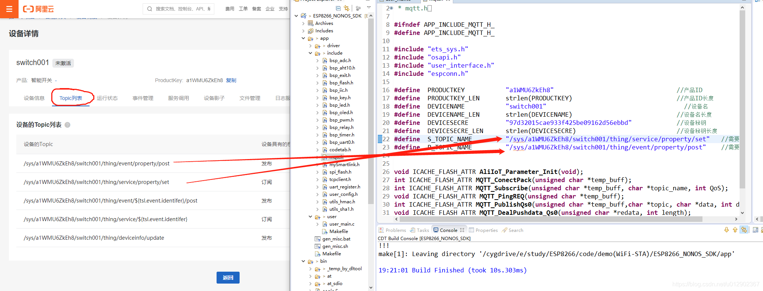
Task: Select topic thing/deviceinfo/update row text
Action: click(94, 238)
